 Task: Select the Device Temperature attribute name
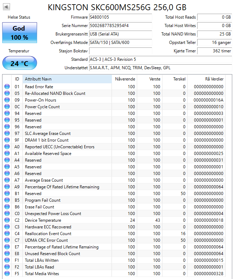point(43,220)
